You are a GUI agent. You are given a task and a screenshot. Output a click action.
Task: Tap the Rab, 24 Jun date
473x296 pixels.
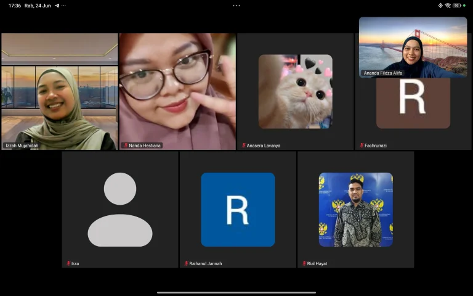tap(38, 6)
